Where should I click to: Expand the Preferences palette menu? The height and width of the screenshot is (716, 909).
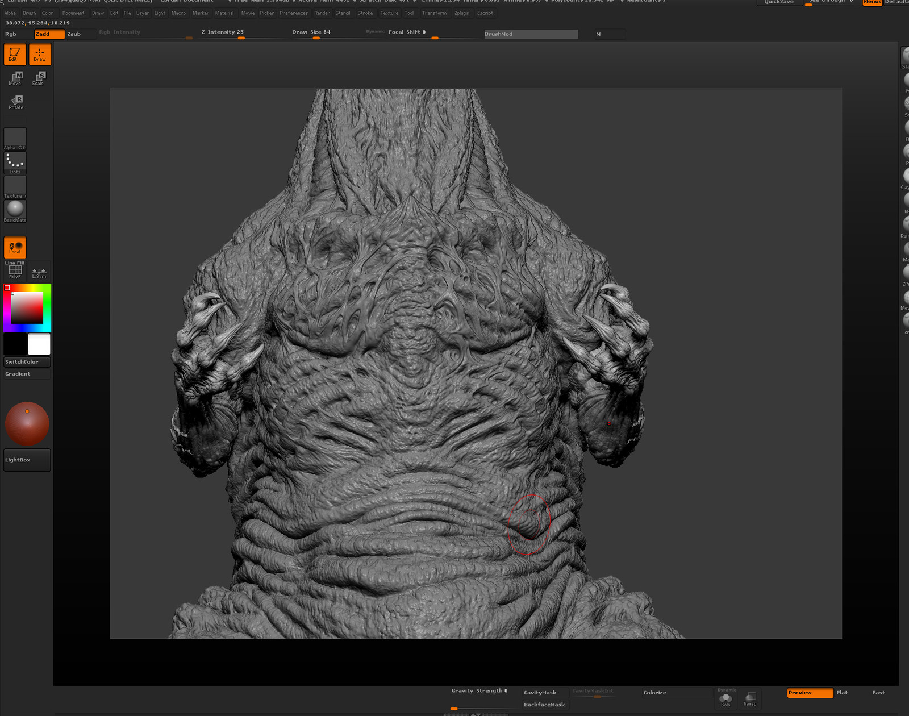[294, 13]
